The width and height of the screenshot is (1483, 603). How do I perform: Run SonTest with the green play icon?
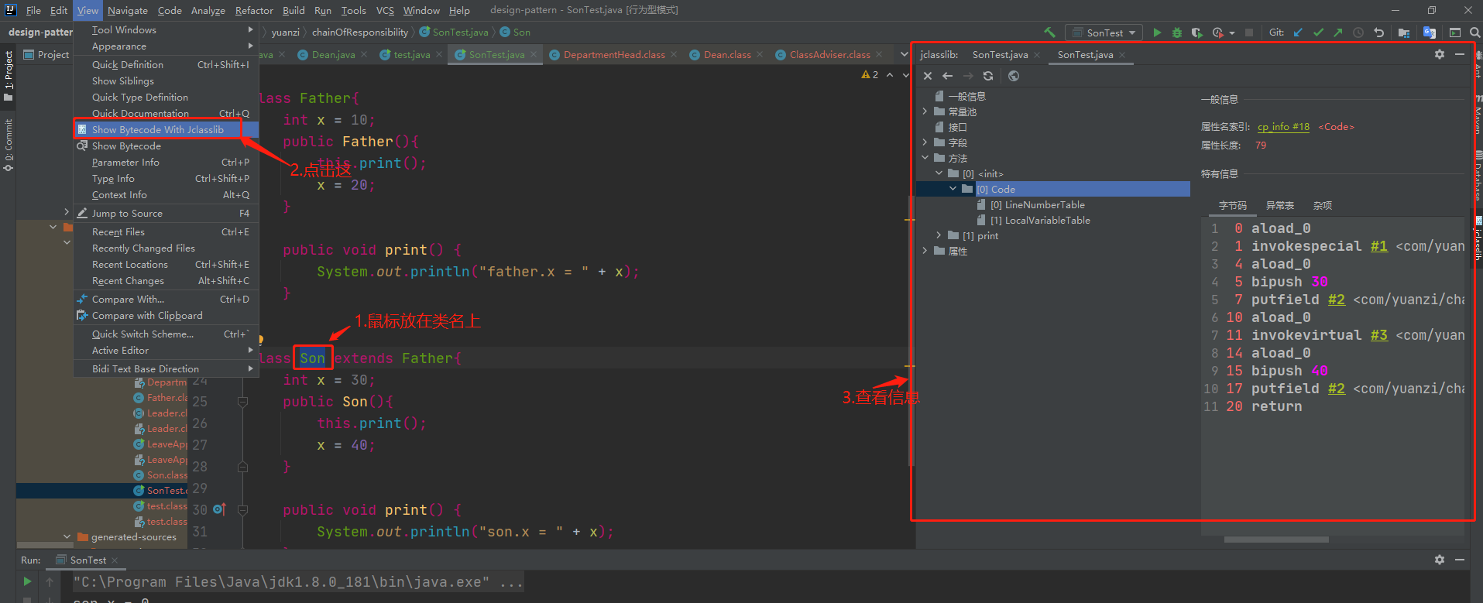(x=1157, y=33)
